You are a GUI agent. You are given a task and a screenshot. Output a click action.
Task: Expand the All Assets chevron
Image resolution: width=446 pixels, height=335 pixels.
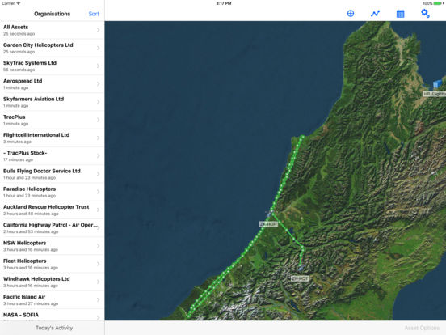pyautogui.click(x=98, y=30)
